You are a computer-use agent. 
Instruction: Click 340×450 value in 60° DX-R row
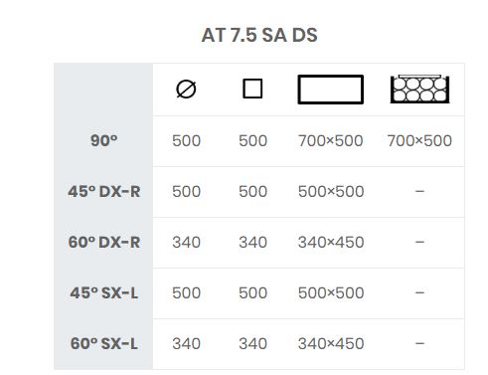point(331,242)
